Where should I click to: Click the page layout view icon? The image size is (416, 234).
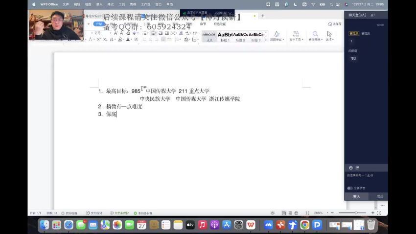pos(284,213)
